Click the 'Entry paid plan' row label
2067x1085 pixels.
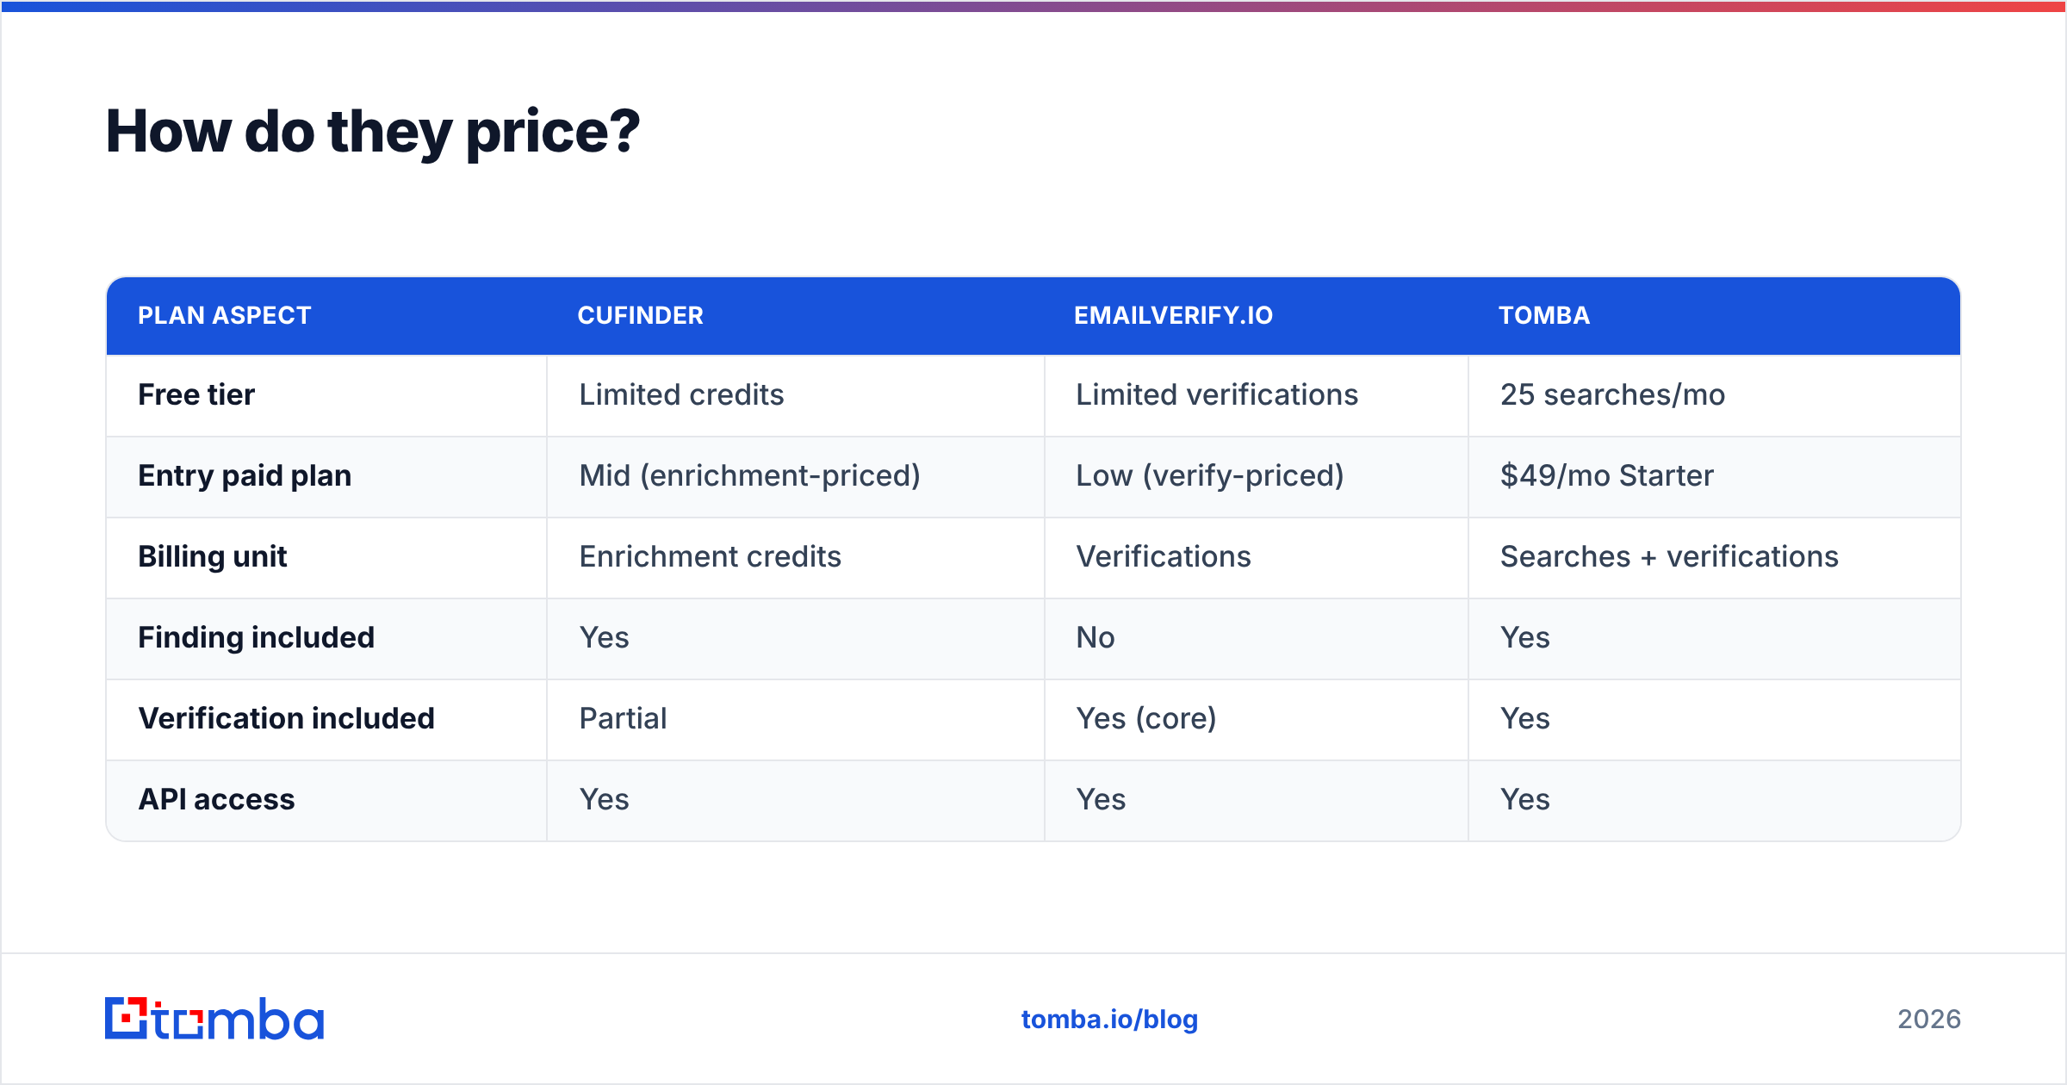[x=245, y=475]
